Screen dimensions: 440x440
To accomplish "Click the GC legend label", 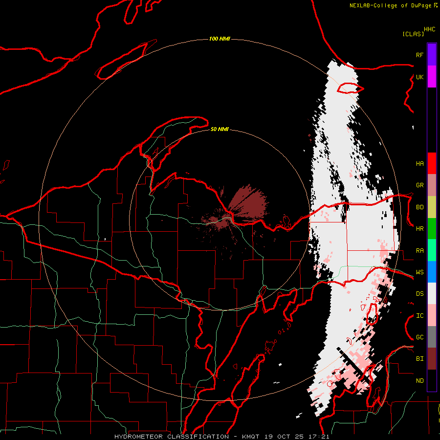I will (419, 337).
